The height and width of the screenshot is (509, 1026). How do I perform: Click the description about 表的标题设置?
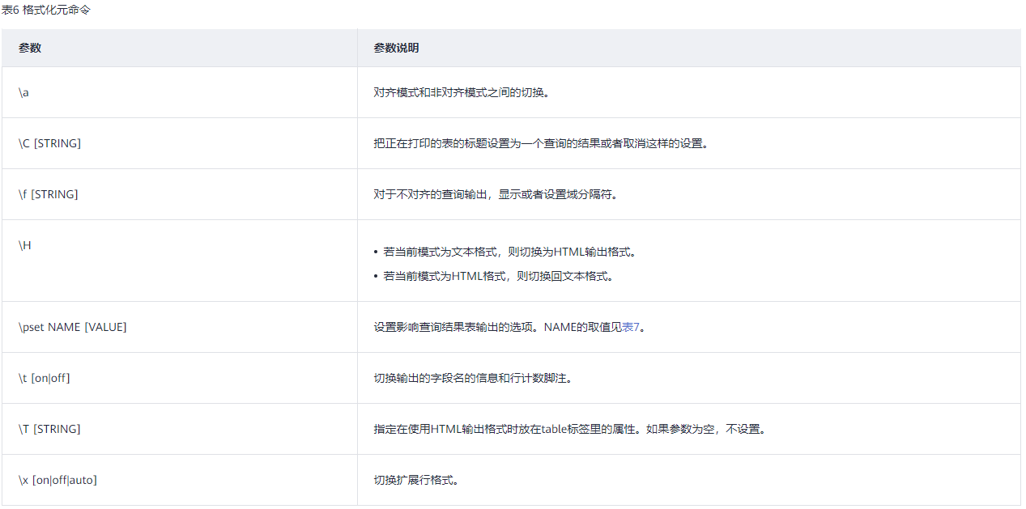coord(541,143)
